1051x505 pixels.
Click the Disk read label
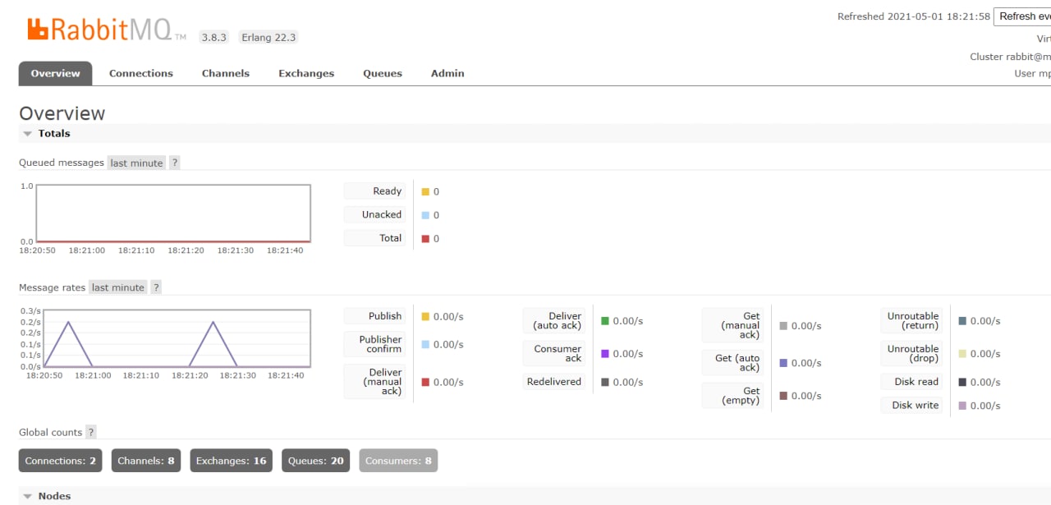(912, 382)
